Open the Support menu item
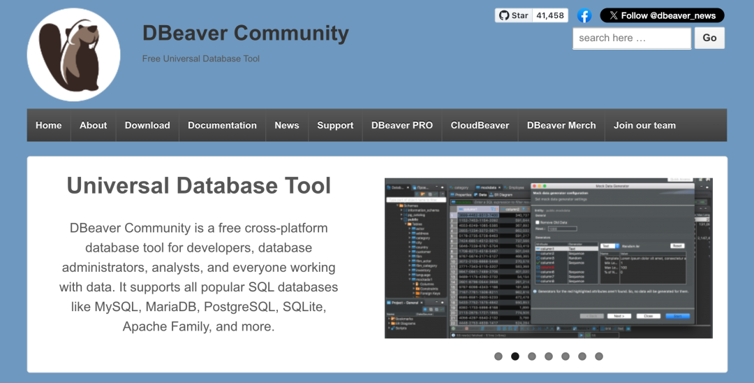This screenshot has height=383, width=754. tap(335, 125)
